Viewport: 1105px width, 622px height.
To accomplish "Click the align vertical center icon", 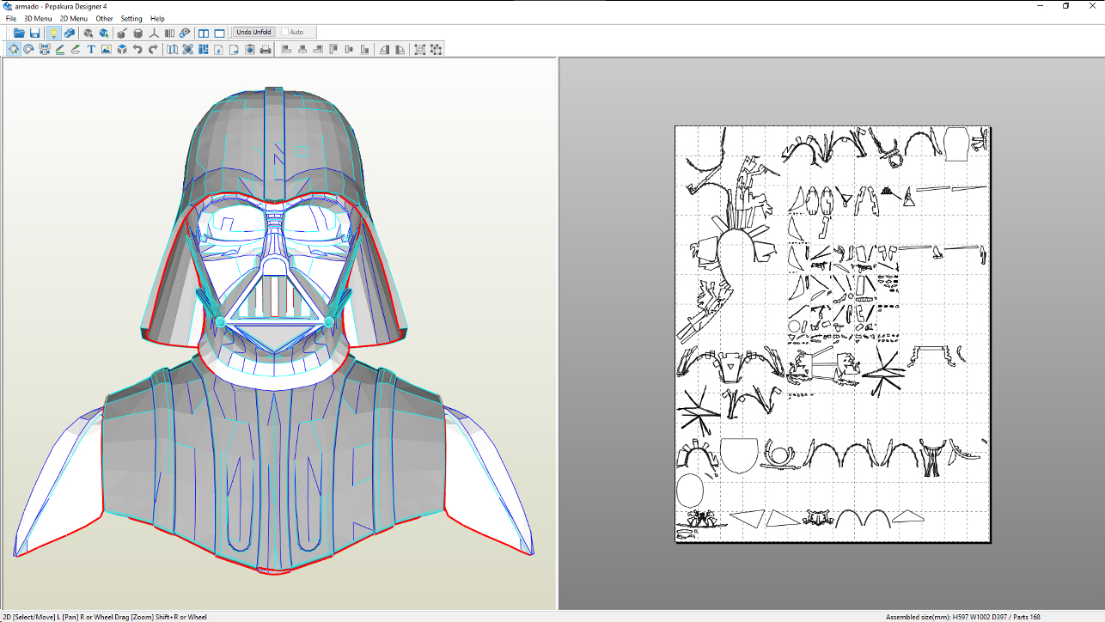I will 348,49.
